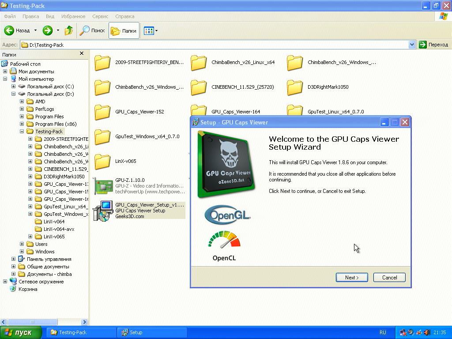Expand Мои документы tree node
The height and width of the screenshot is (339, 452).
5,71
